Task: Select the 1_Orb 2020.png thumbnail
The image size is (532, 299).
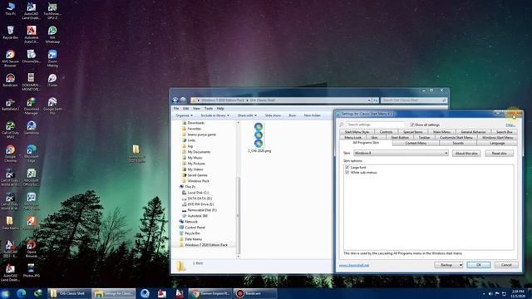Action: point(259,138)
